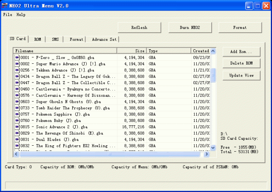Sort list by the Size column header
Image resolution: width=272 pixels, height=192 pixels.
coord(132,51)
